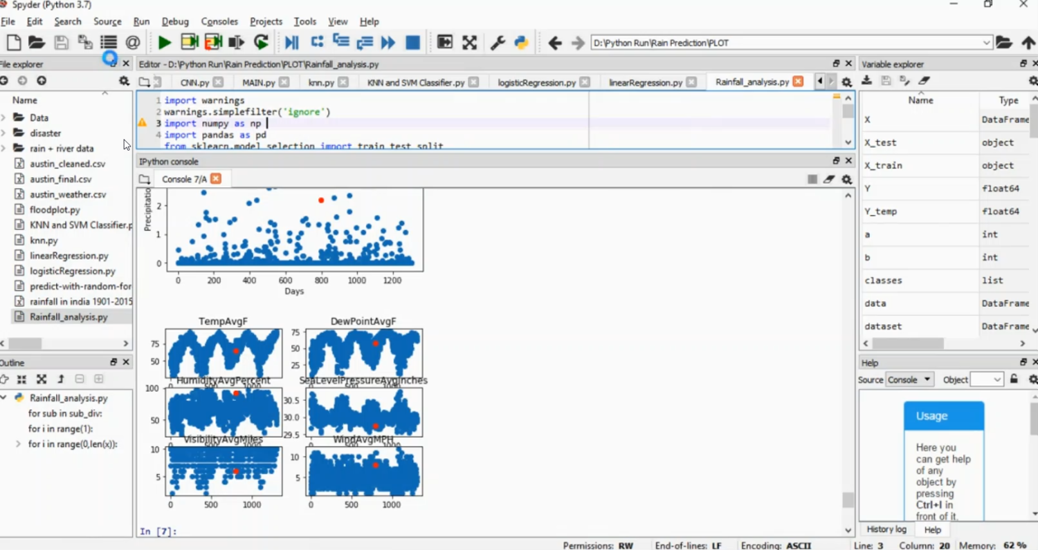Click the Re-run last script icon
Image resolution: width=1038 pixels, height=550 pixels.
[x=261, y=43]
